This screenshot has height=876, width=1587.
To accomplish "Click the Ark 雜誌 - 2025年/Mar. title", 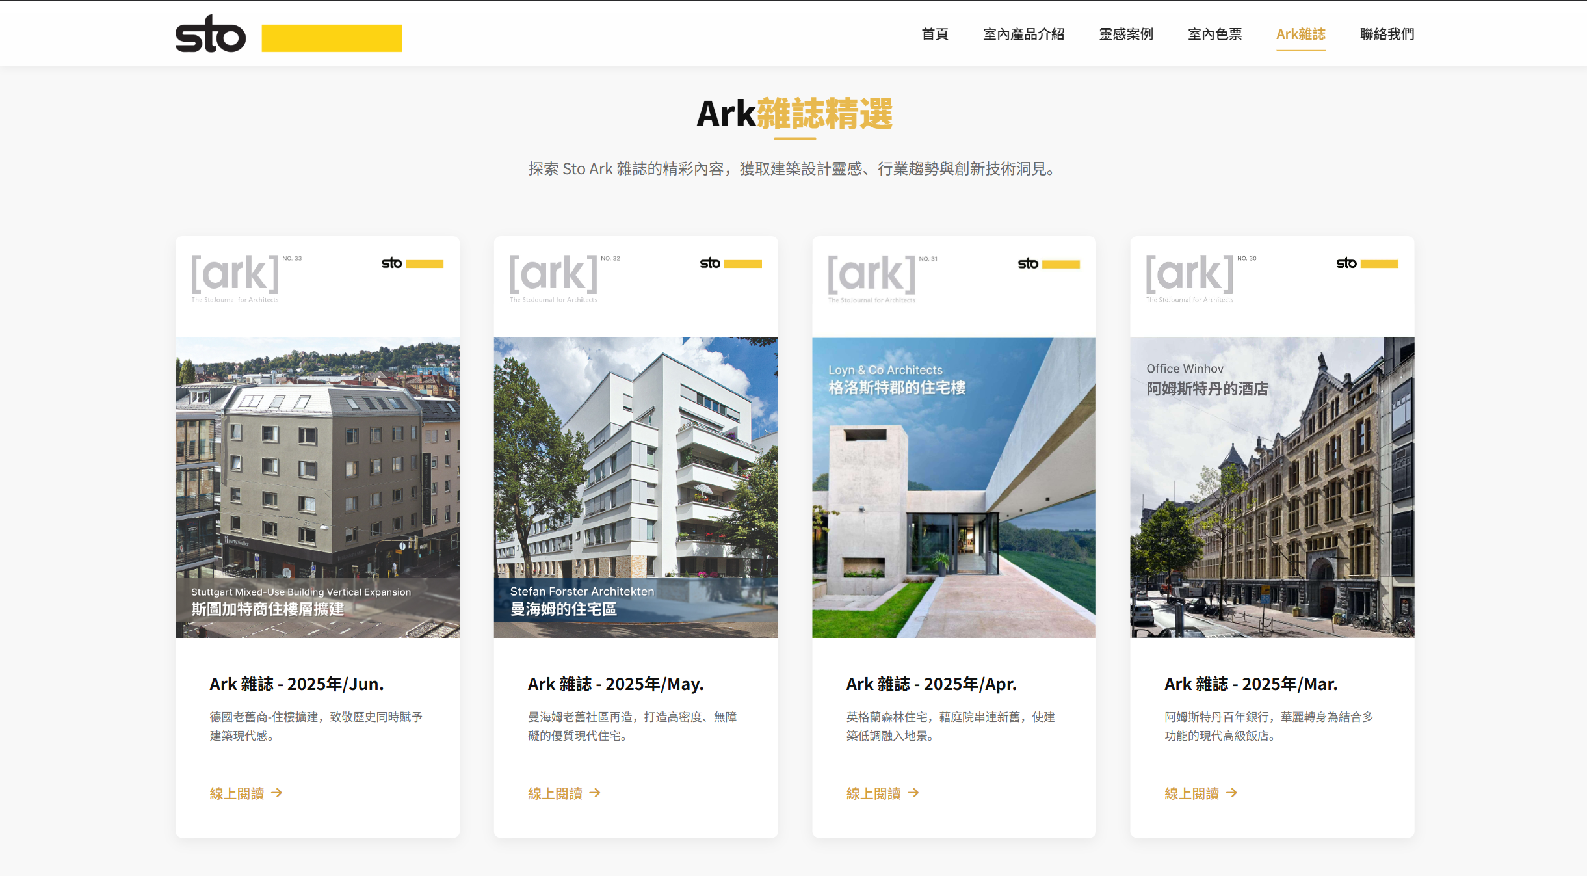I will [1250, 684].
